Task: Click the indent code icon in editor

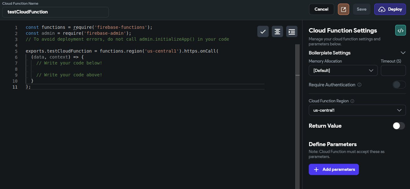Action: (292, 32)
